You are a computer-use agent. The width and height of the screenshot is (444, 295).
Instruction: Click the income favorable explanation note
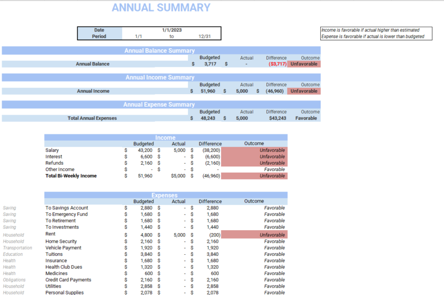(370, 30)
